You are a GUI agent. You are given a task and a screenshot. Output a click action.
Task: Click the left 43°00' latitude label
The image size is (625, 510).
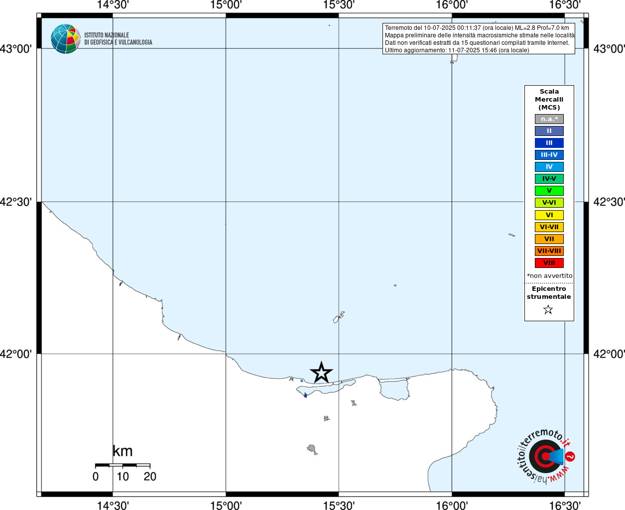pyautogui.click(x=16, y=49)
